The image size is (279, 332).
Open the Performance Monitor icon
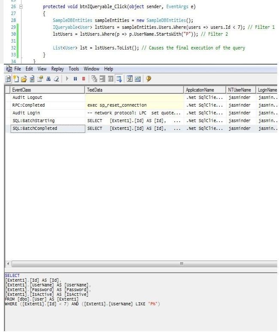point(138,79)
